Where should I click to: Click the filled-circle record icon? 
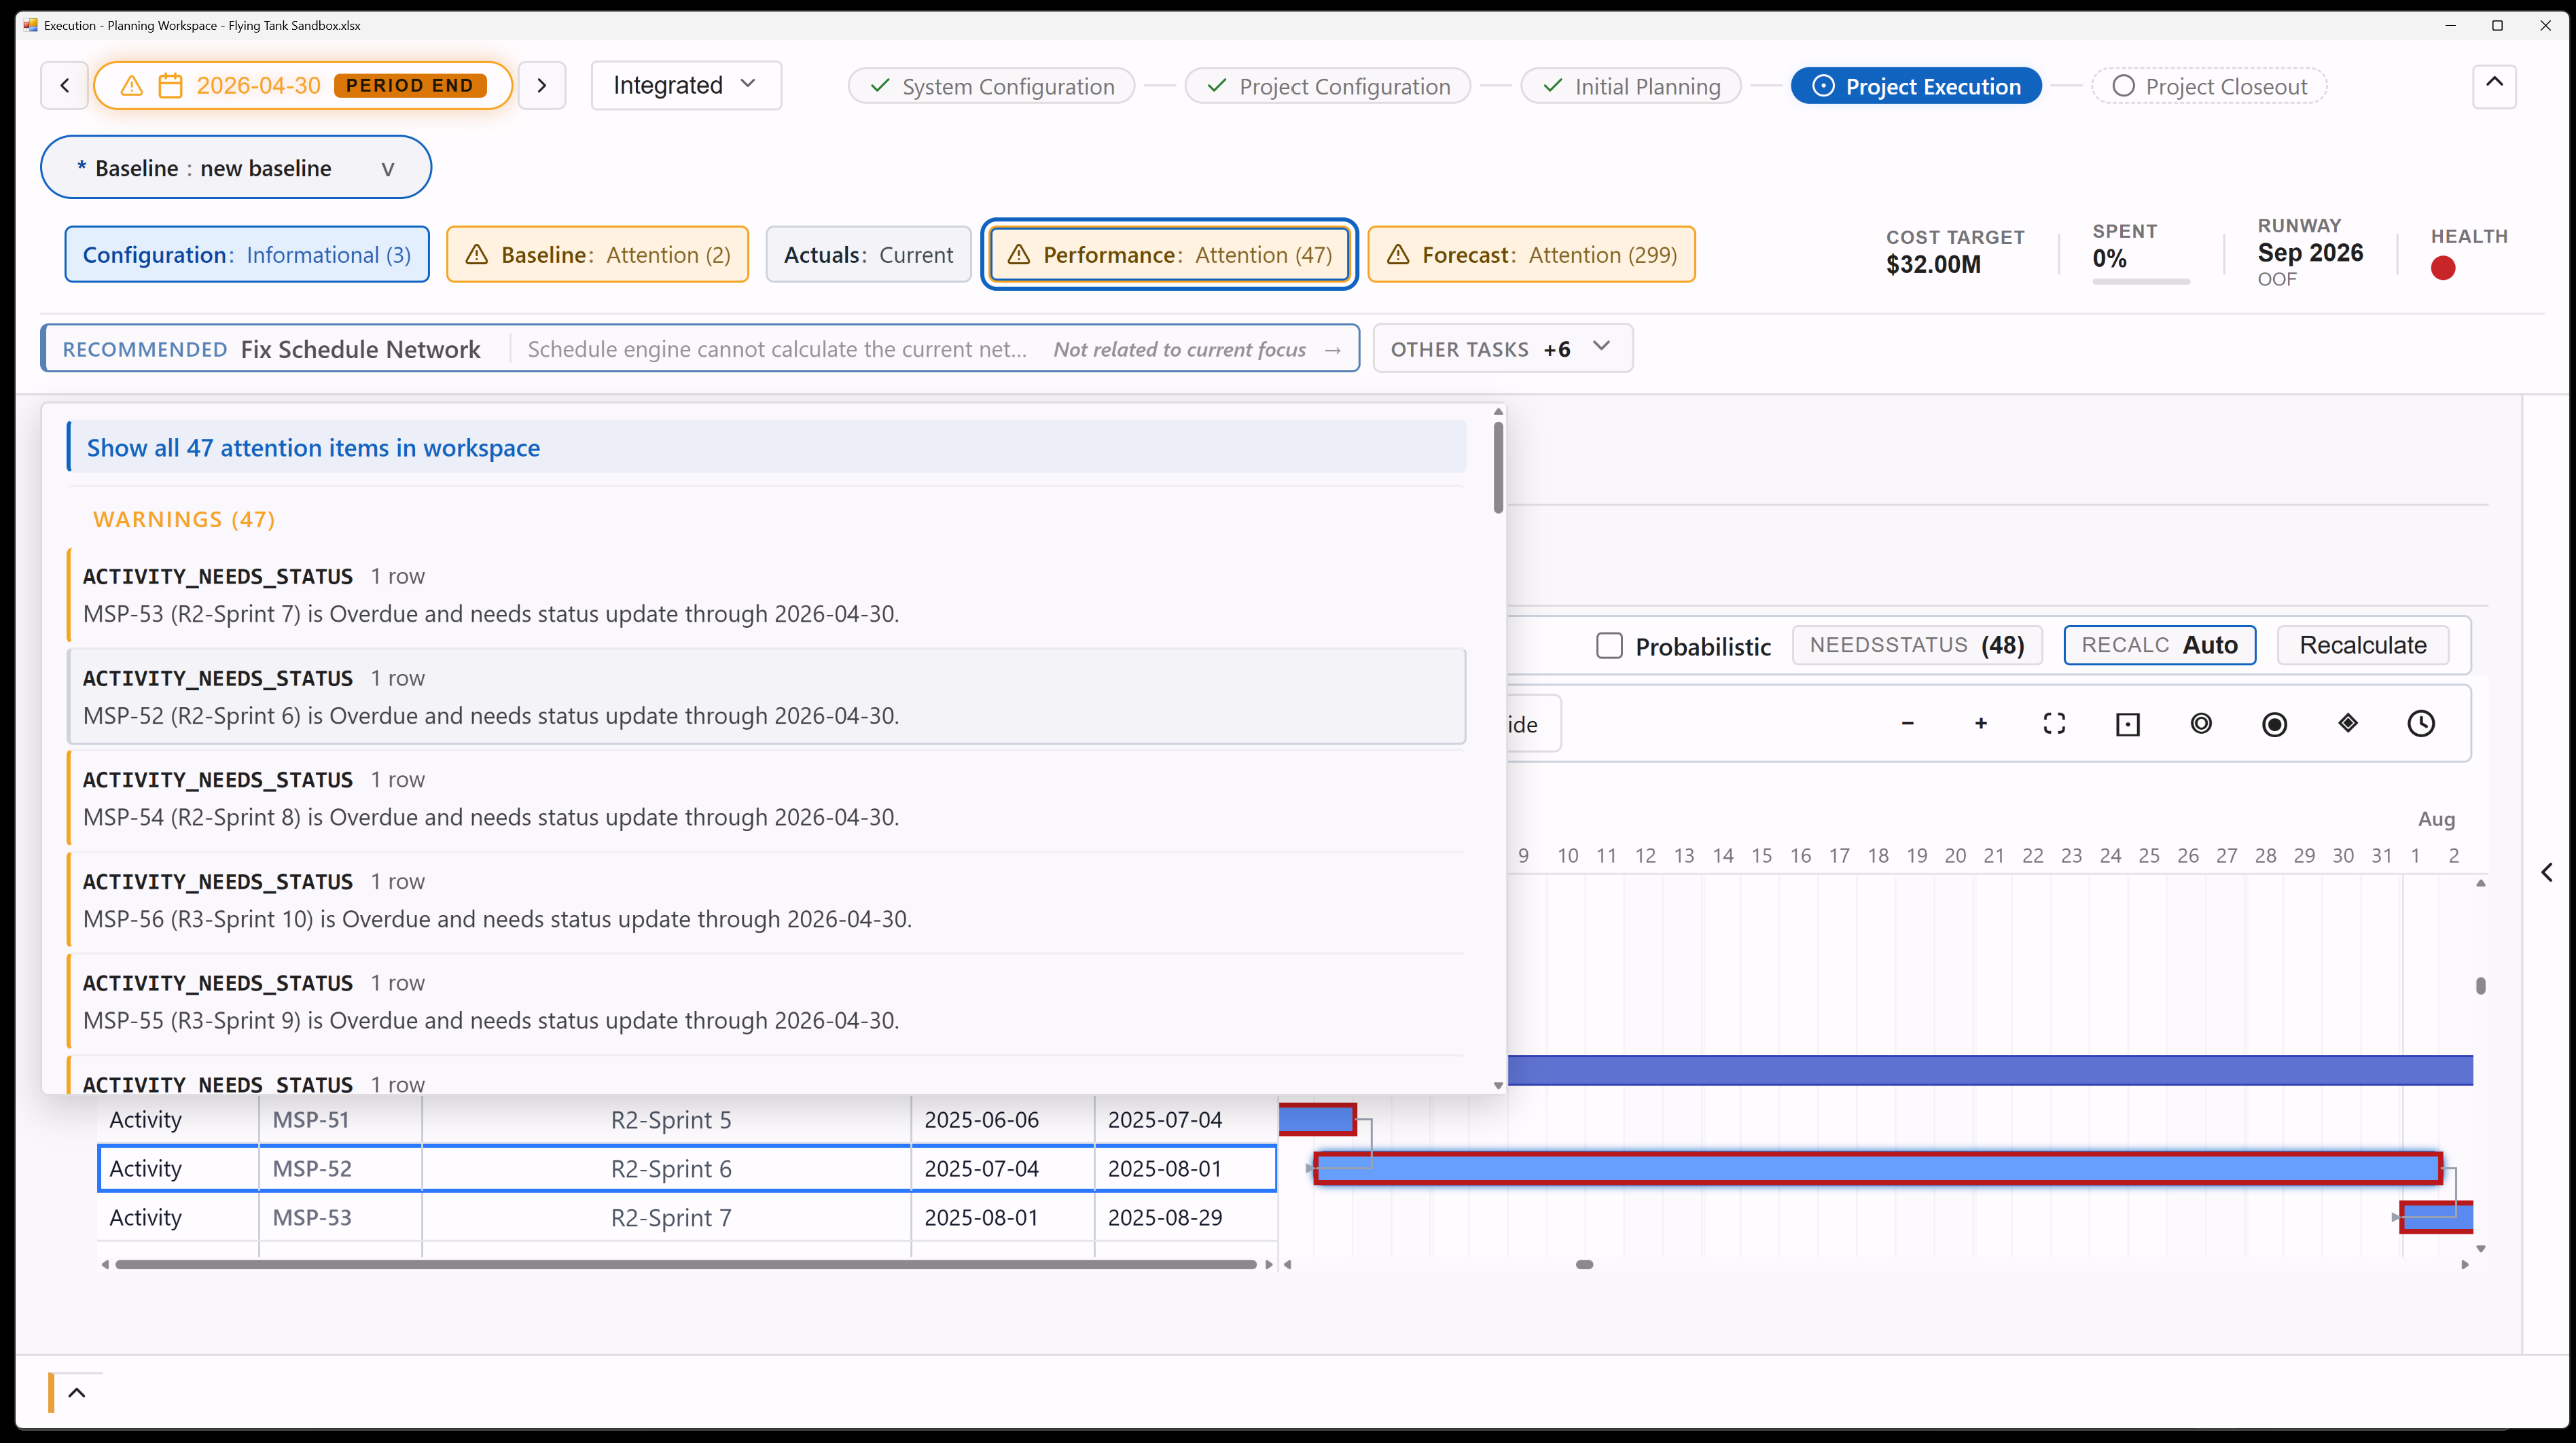[2274, 724]
